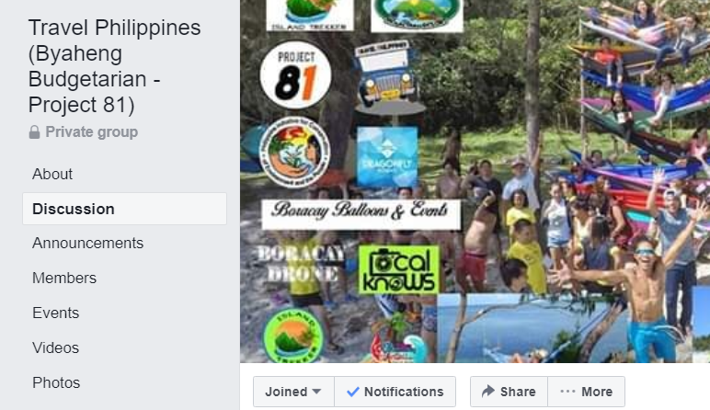Click the three-dot More icon
Image resolution: width=710 pixels, height=410 pixels.
point(567,392)
